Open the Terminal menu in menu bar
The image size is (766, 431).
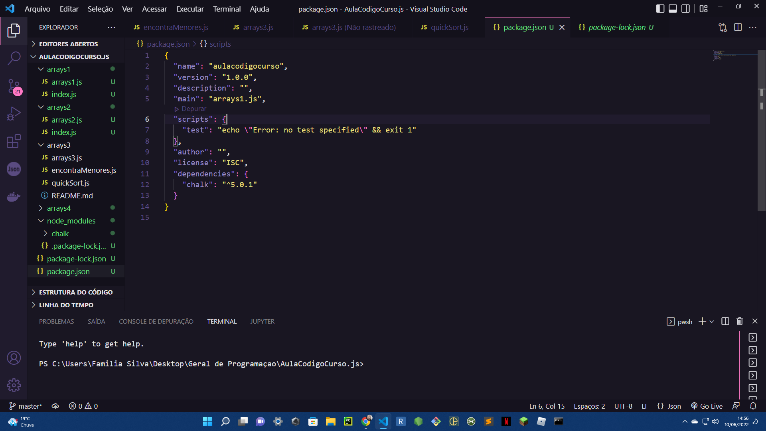(x=227, y=9)
